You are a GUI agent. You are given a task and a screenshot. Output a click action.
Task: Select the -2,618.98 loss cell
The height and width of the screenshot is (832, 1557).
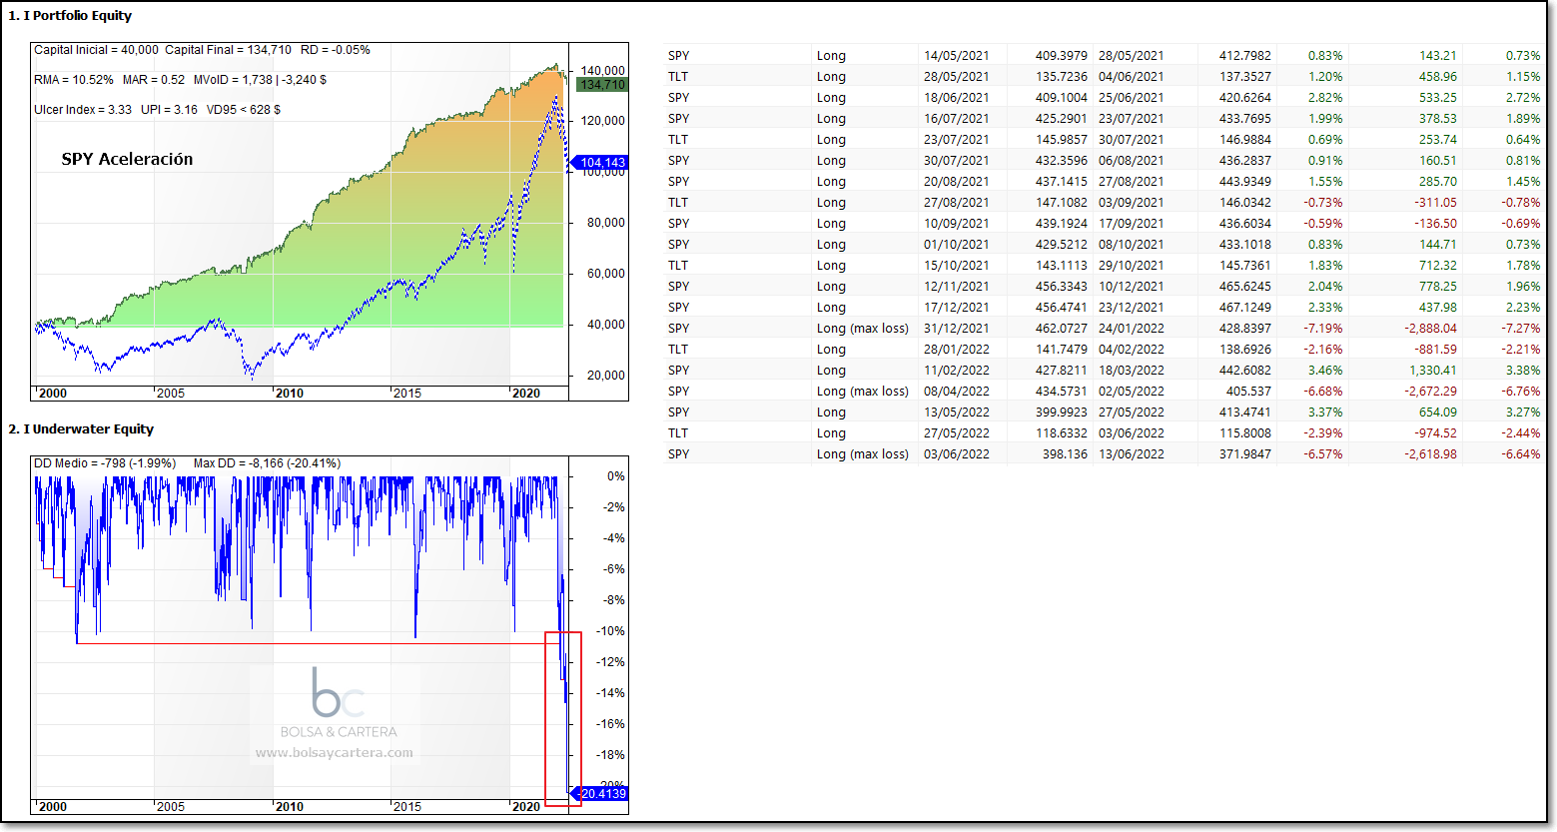coord(1431,454)
